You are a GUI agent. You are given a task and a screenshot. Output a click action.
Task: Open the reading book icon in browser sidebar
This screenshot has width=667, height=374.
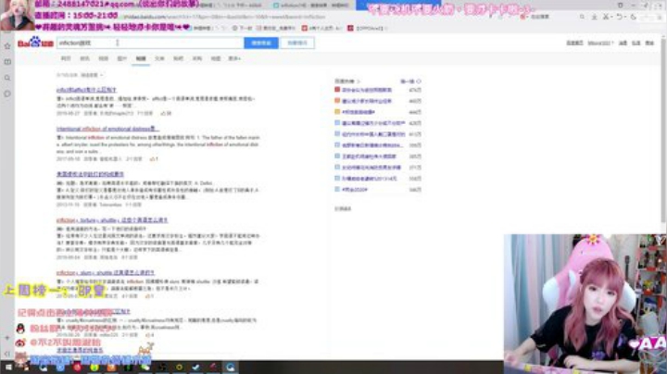tap(7, 62)
